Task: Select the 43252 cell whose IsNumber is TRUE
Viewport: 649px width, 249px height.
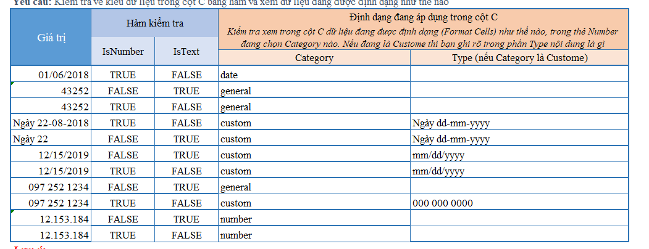Action: point(51,107)
